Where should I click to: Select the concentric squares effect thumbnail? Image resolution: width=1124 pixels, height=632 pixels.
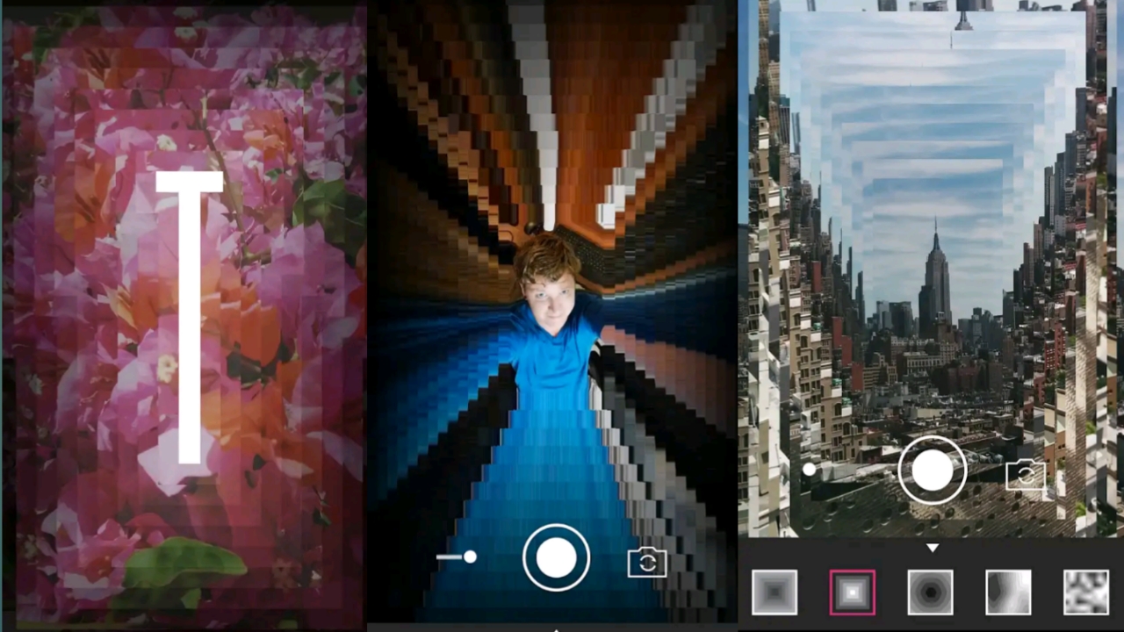pos(774,591)
